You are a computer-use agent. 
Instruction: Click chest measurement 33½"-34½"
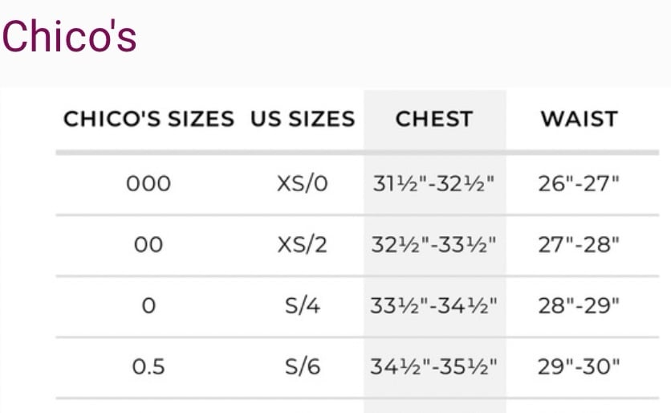[433, 306]
